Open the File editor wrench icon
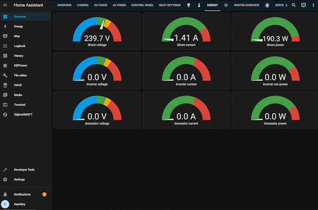Screen dimensions: 318x210 coord(5,75)
